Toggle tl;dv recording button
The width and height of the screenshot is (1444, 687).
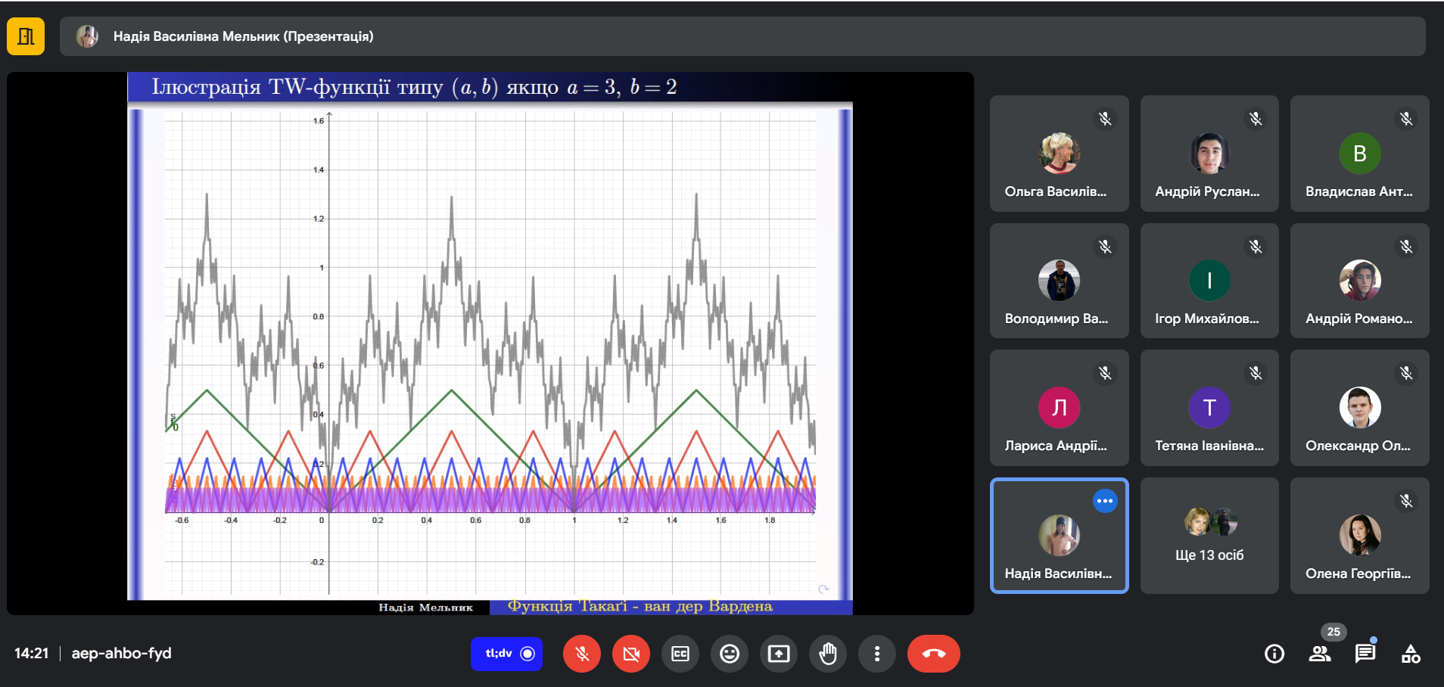pos(506,654)
